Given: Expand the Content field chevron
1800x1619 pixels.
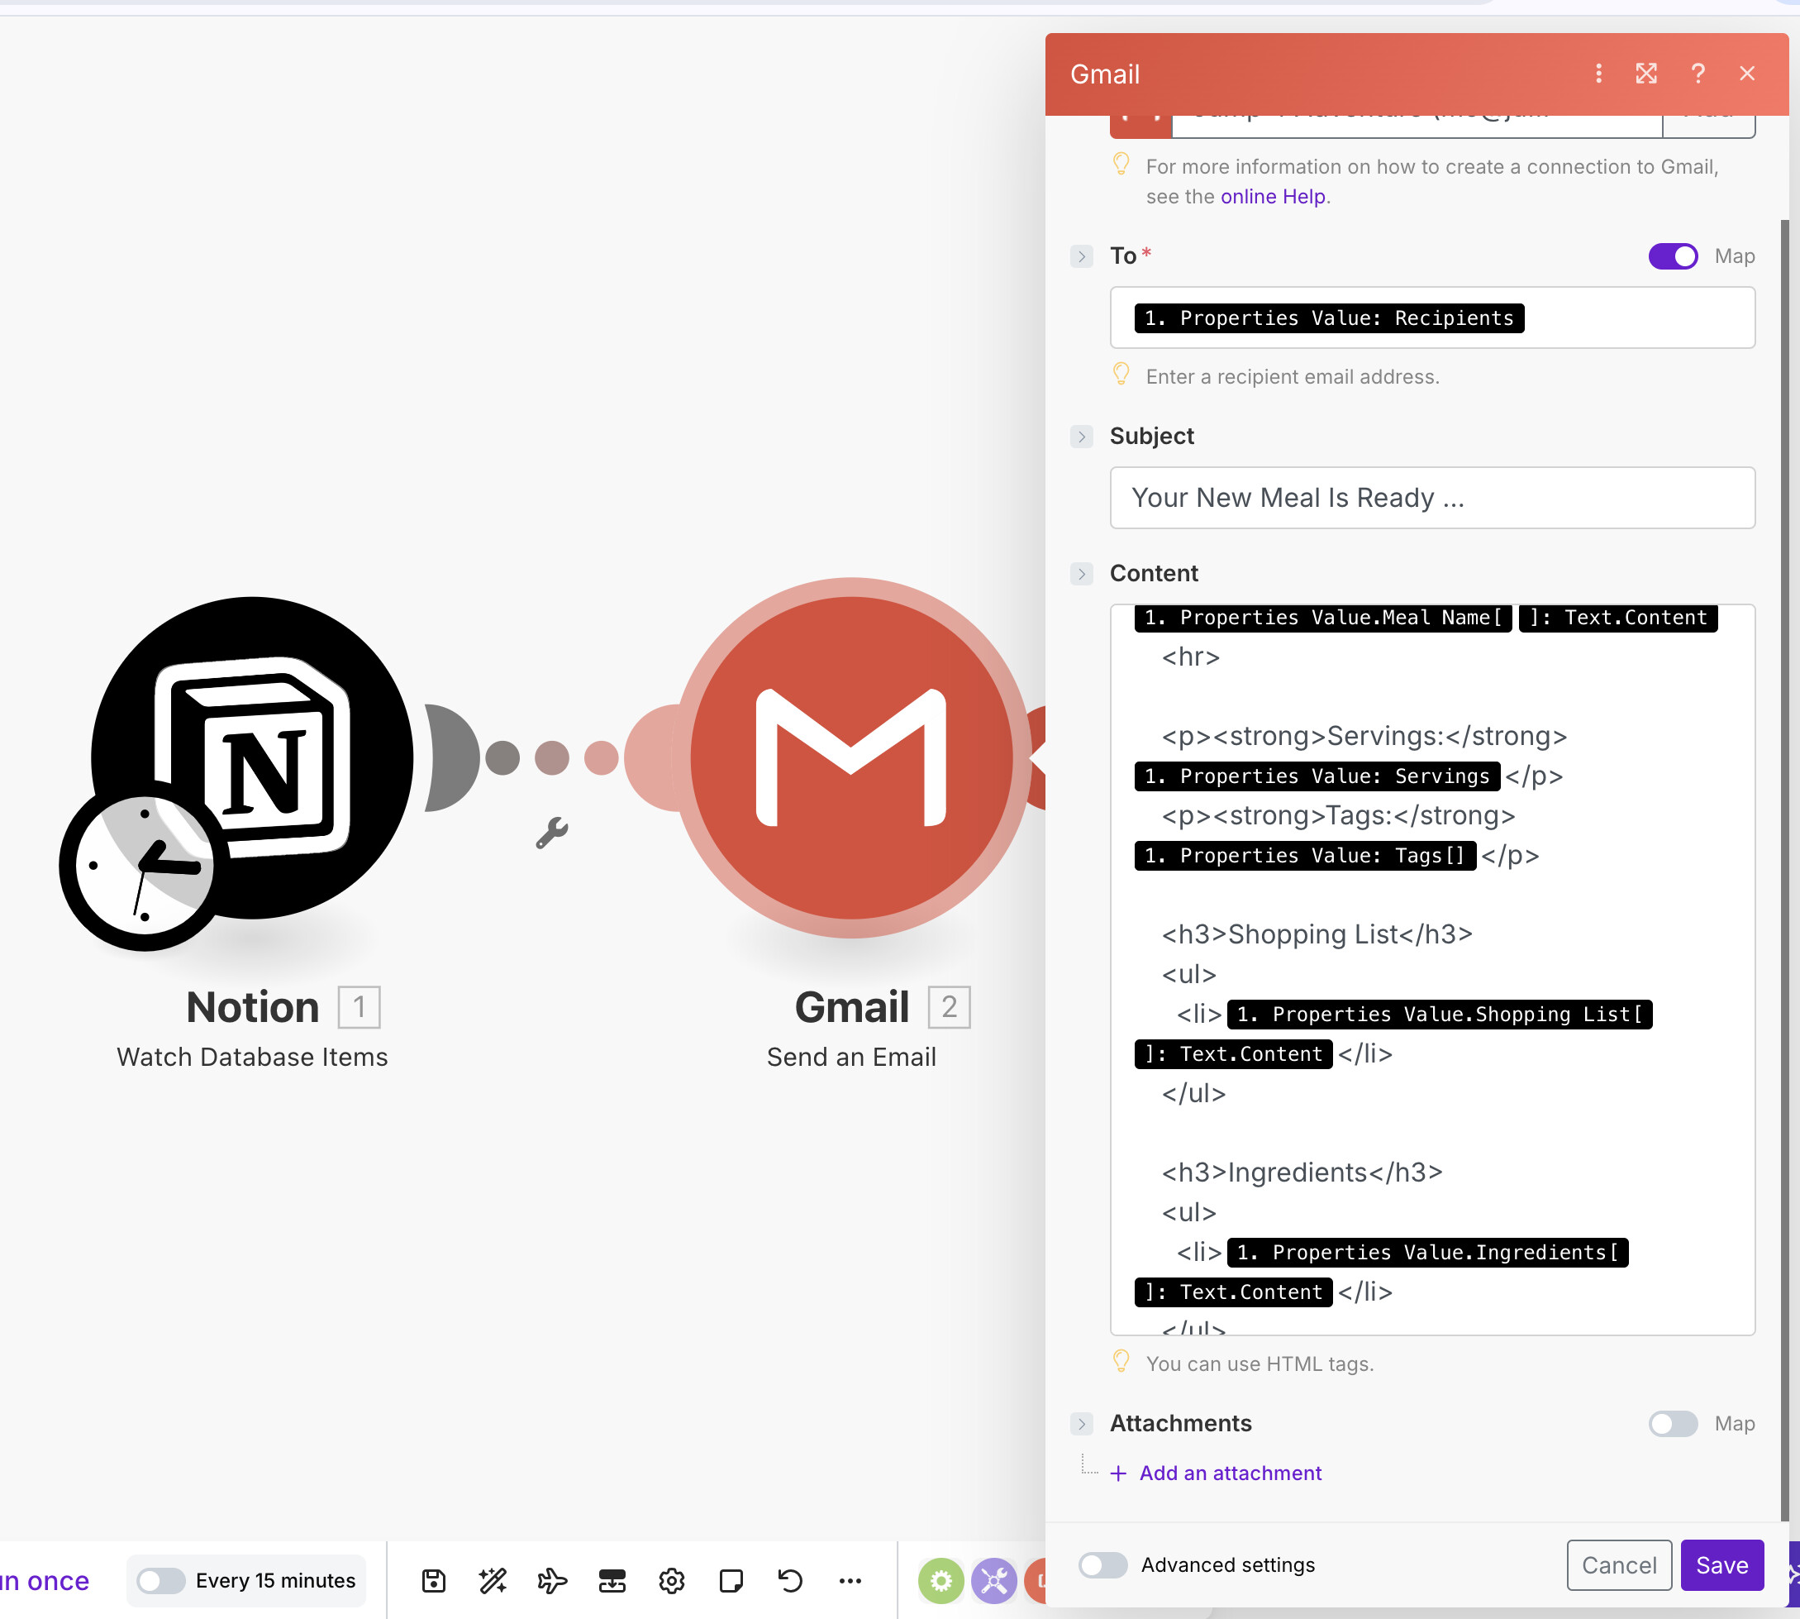Looking at the screenshot, I should click(x=1081, y=574).
